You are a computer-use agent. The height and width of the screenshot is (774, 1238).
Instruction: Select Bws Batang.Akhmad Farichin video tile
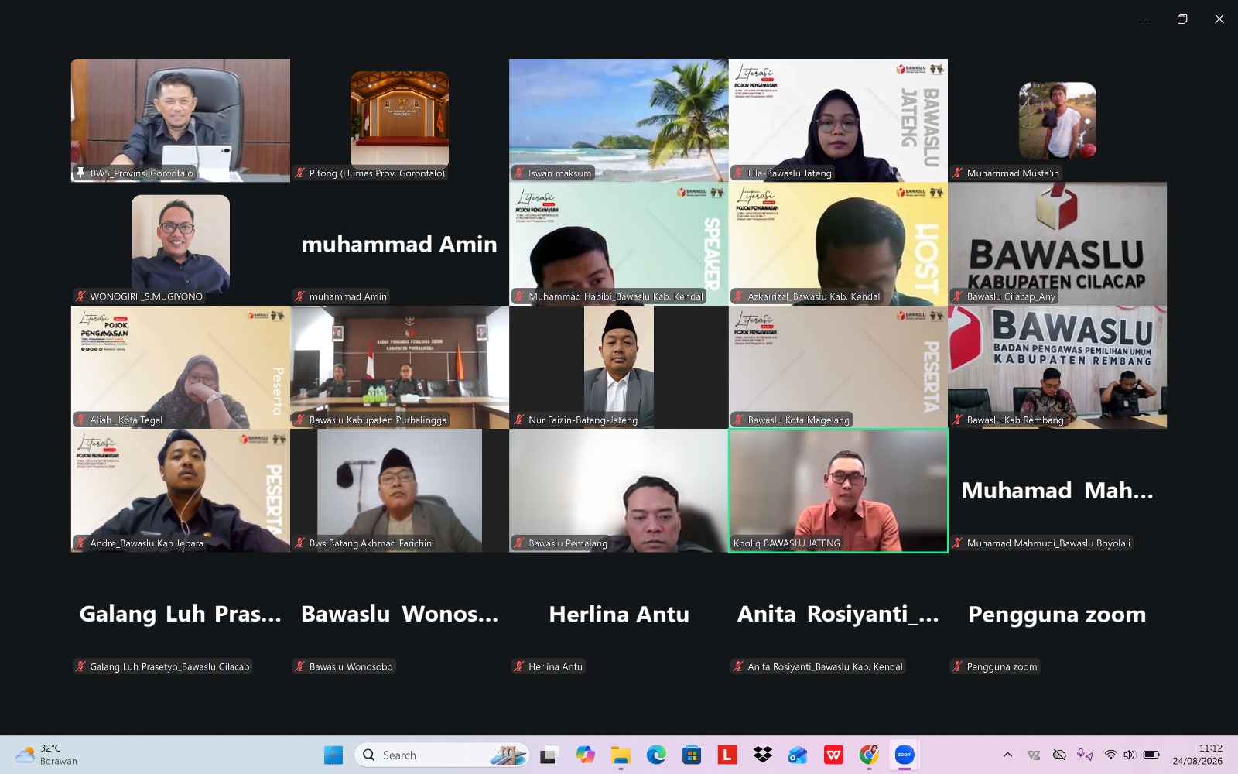click(x=399, y=491)
